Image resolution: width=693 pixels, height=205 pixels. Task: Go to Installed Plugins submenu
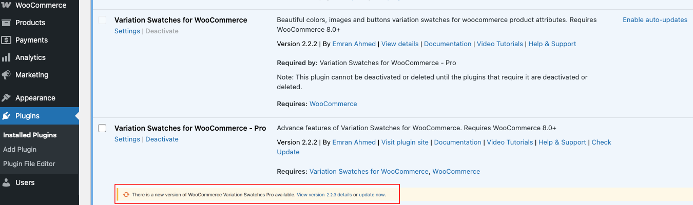(30, 135)
